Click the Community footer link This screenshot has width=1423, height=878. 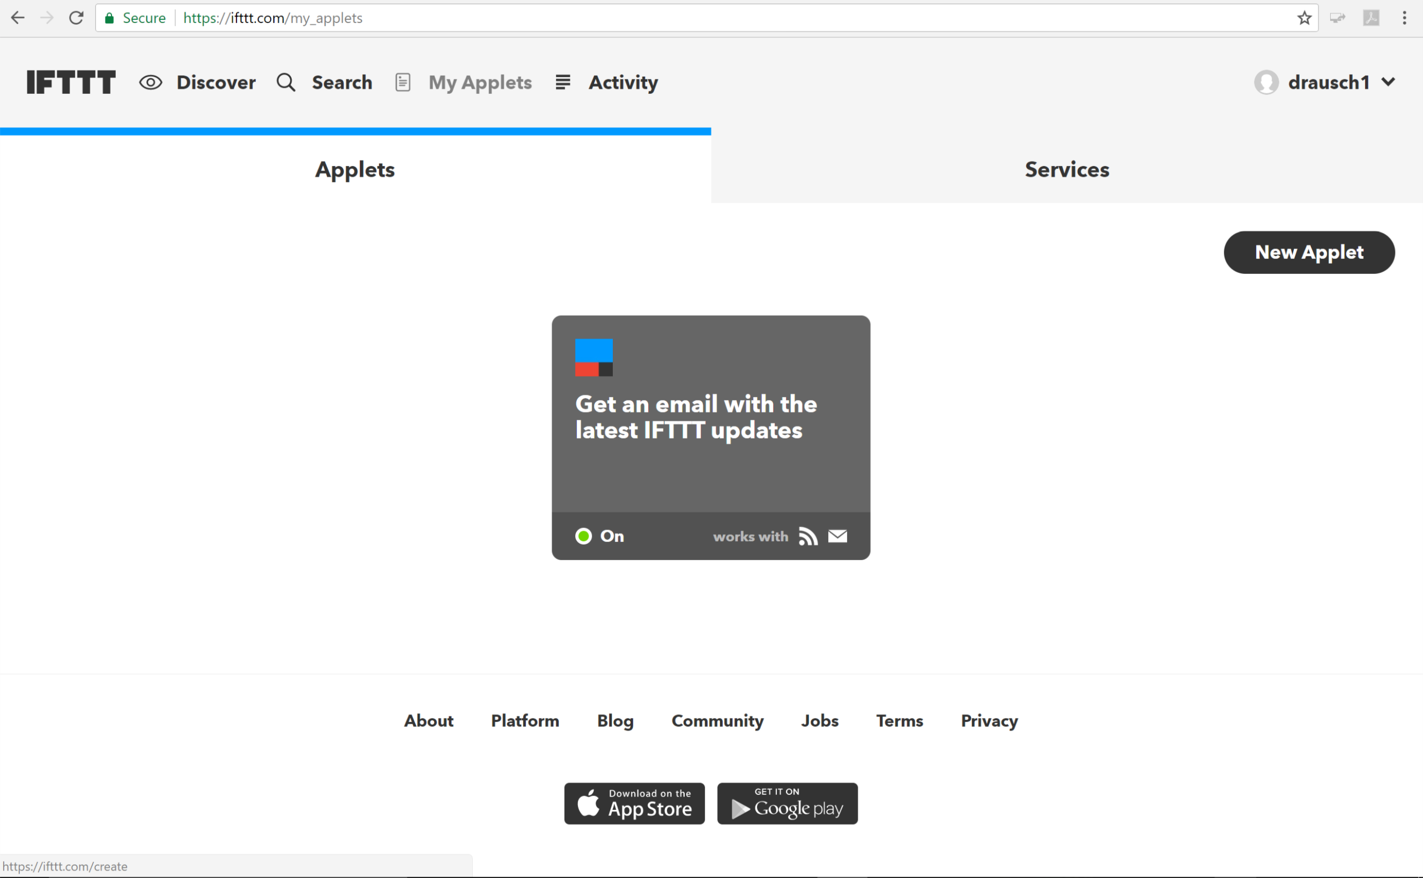[x=717, y=720]
